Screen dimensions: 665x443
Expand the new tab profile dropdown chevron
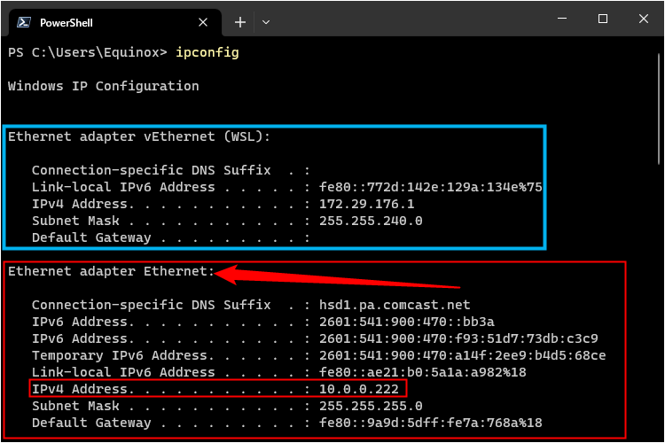click(266, 21)
